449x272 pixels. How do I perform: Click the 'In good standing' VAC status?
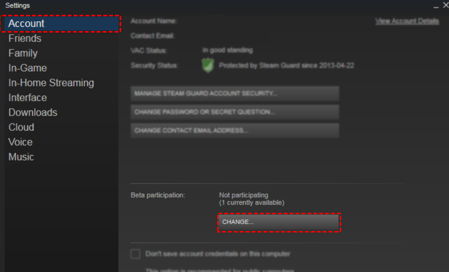coord(227,50)
